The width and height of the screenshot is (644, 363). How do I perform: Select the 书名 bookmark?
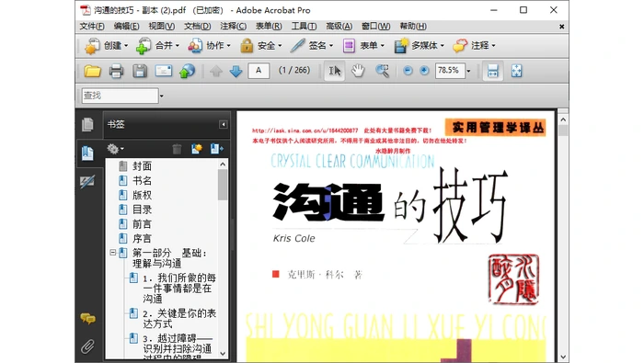tap(142, 180)
